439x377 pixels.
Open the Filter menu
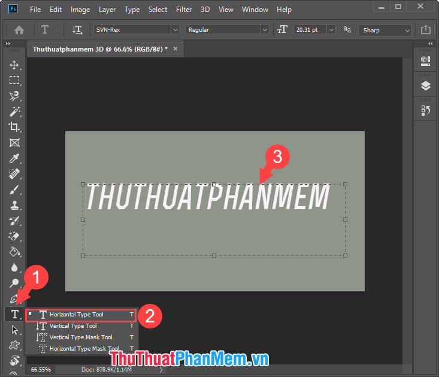coord(184,10)
